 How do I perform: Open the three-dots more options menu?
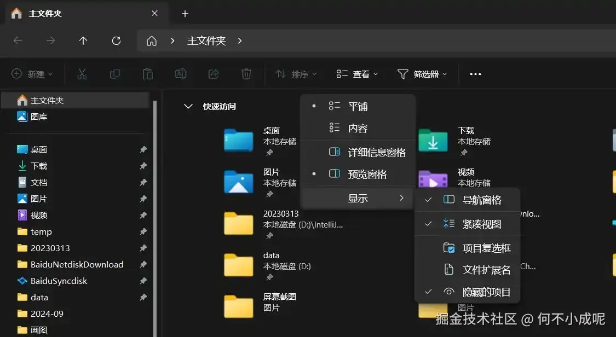[475, 74]
